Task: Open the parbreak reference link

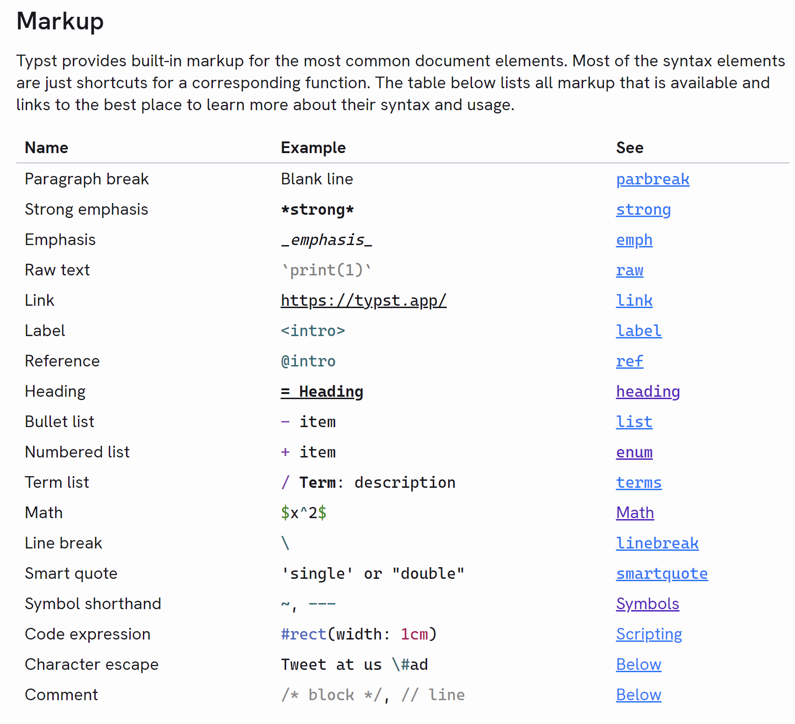Action: pyautogui.click(x=652, y=180)
